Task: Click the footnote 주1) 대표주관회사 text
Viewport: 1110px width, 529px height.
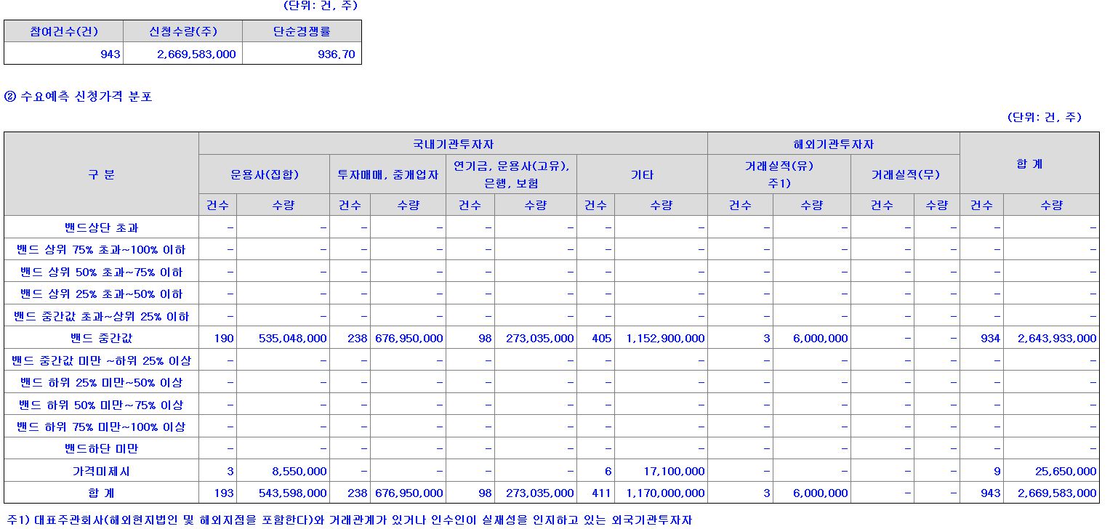Action: tap(349, 520)
